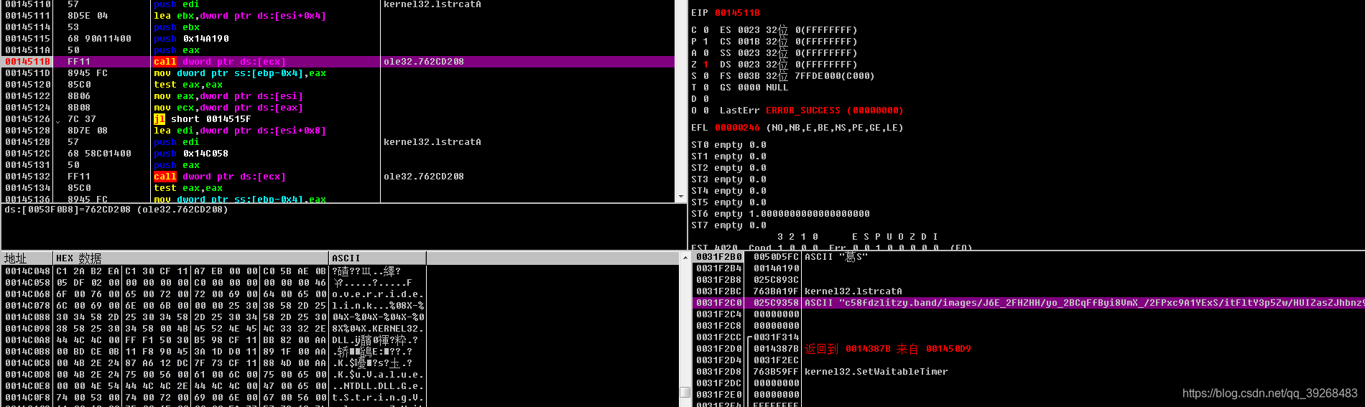Image resolution: width=1365 pixels, height=407 pixels.
Task: Click stack row 0031F2D0 return to 0014387B
Action: tap(1029, 349)
